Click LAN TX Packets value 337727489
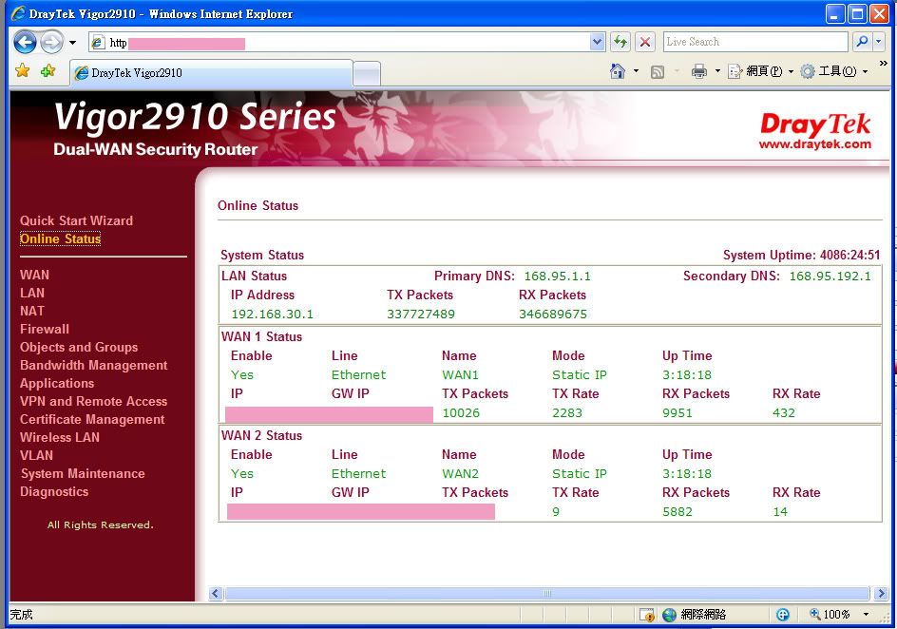Image resolution: width=897 pixels, height=629 pixels. point(420,314)
